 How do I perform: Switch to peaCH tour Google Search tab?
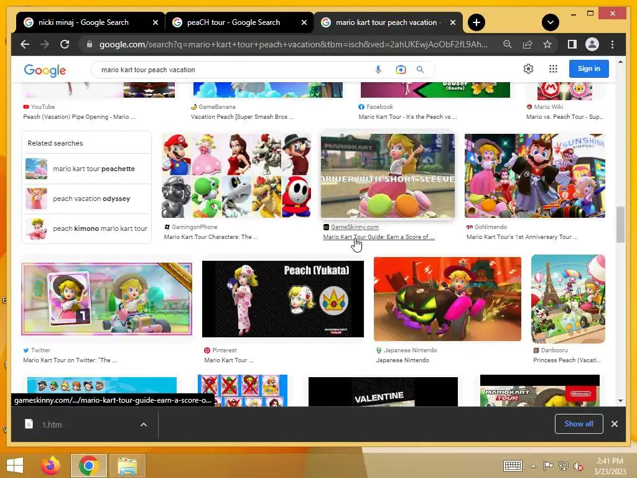pyautogui.click(x=233, y=23)
